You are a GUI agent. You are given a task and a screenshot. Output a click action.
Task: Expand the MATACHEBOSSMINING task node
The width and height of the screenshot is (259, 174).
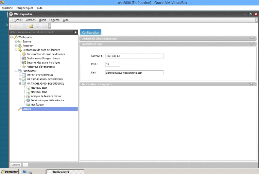pyautogui.click(x=20, y=75)
